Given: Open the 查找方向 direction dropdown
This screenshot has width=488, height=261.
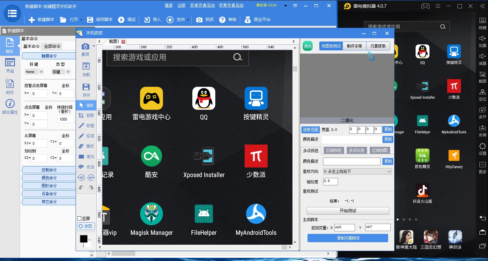Looking at the screenshot, I should (x=357, y=172).
